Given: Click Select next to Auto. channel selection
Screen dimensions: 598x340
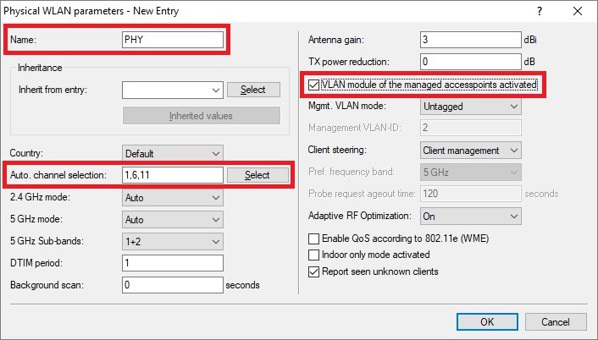Looking at the screenshot, I should point(257,175).
